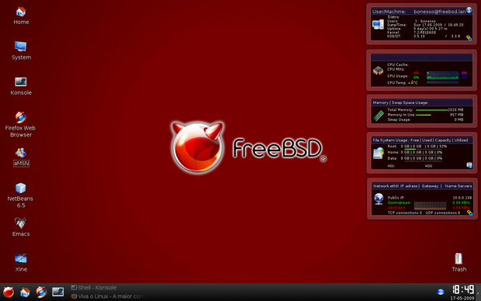Click the blue system tray globe icon

point(441,292)
